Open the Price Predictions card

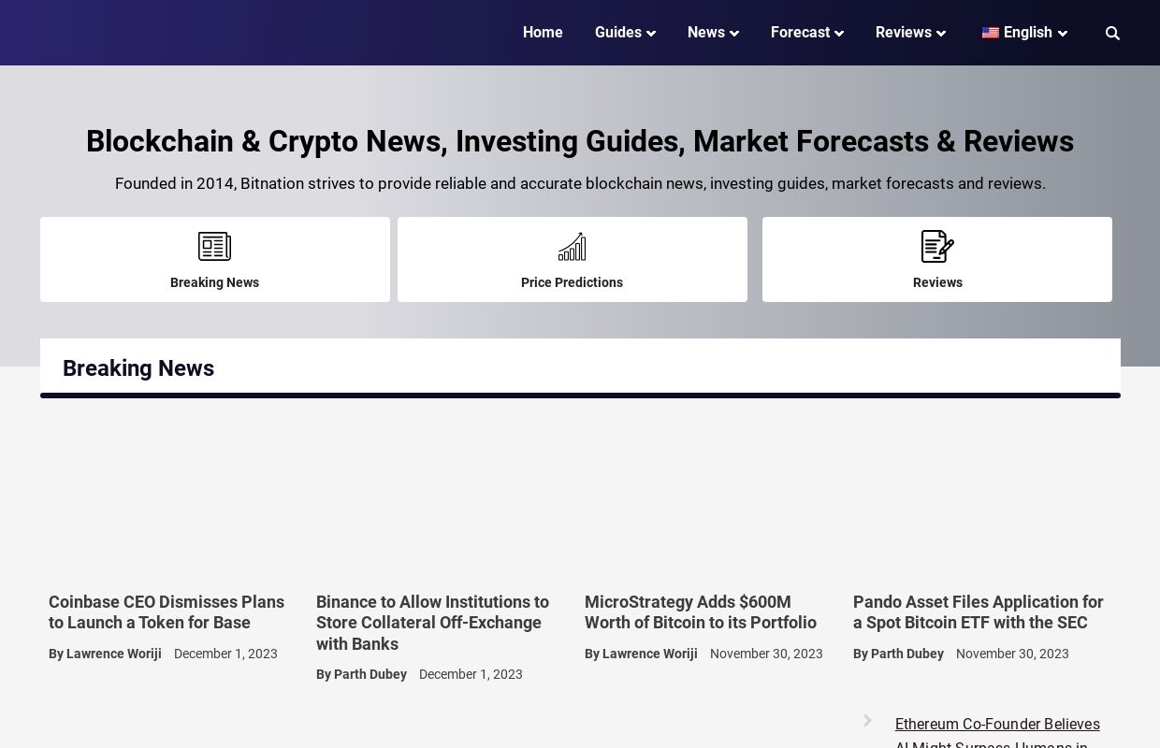pos(572,259)
